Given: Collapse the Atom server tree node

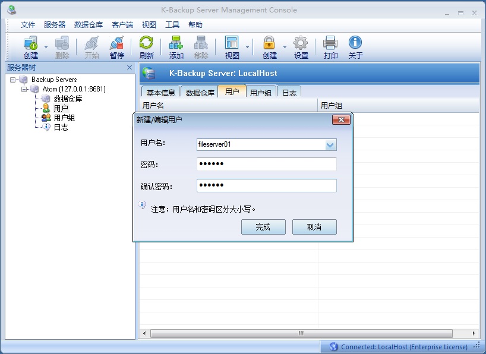Looking at the screenshot, I should (x=24, y=89).
